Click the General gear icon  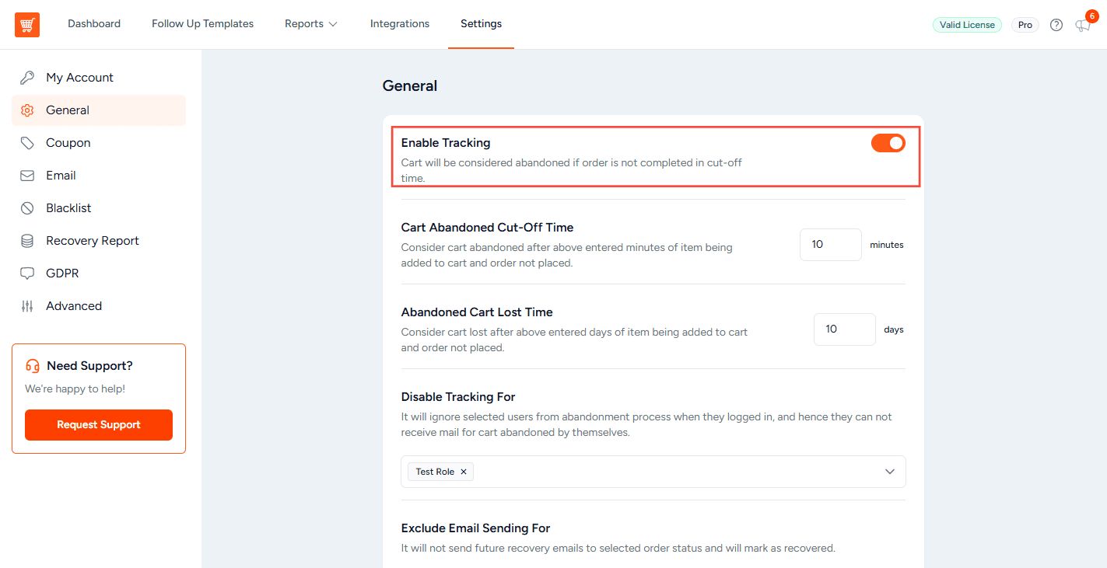pyautogui.click(x=27, y=110)
